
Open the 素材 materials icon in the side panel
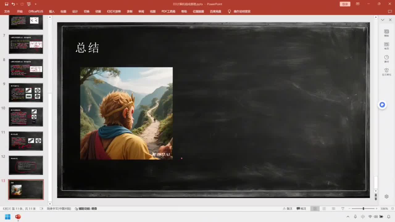386,59
